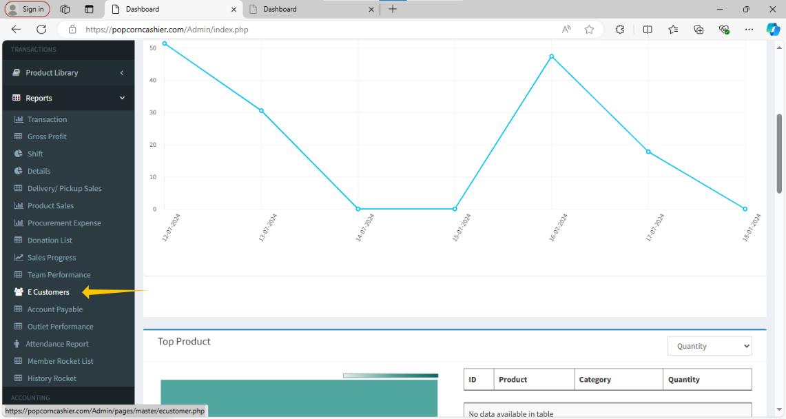The width and height of the screenshot is (786, 419).
Task: Click the Details pie chart icon
Action: click(x=19, y=171)
